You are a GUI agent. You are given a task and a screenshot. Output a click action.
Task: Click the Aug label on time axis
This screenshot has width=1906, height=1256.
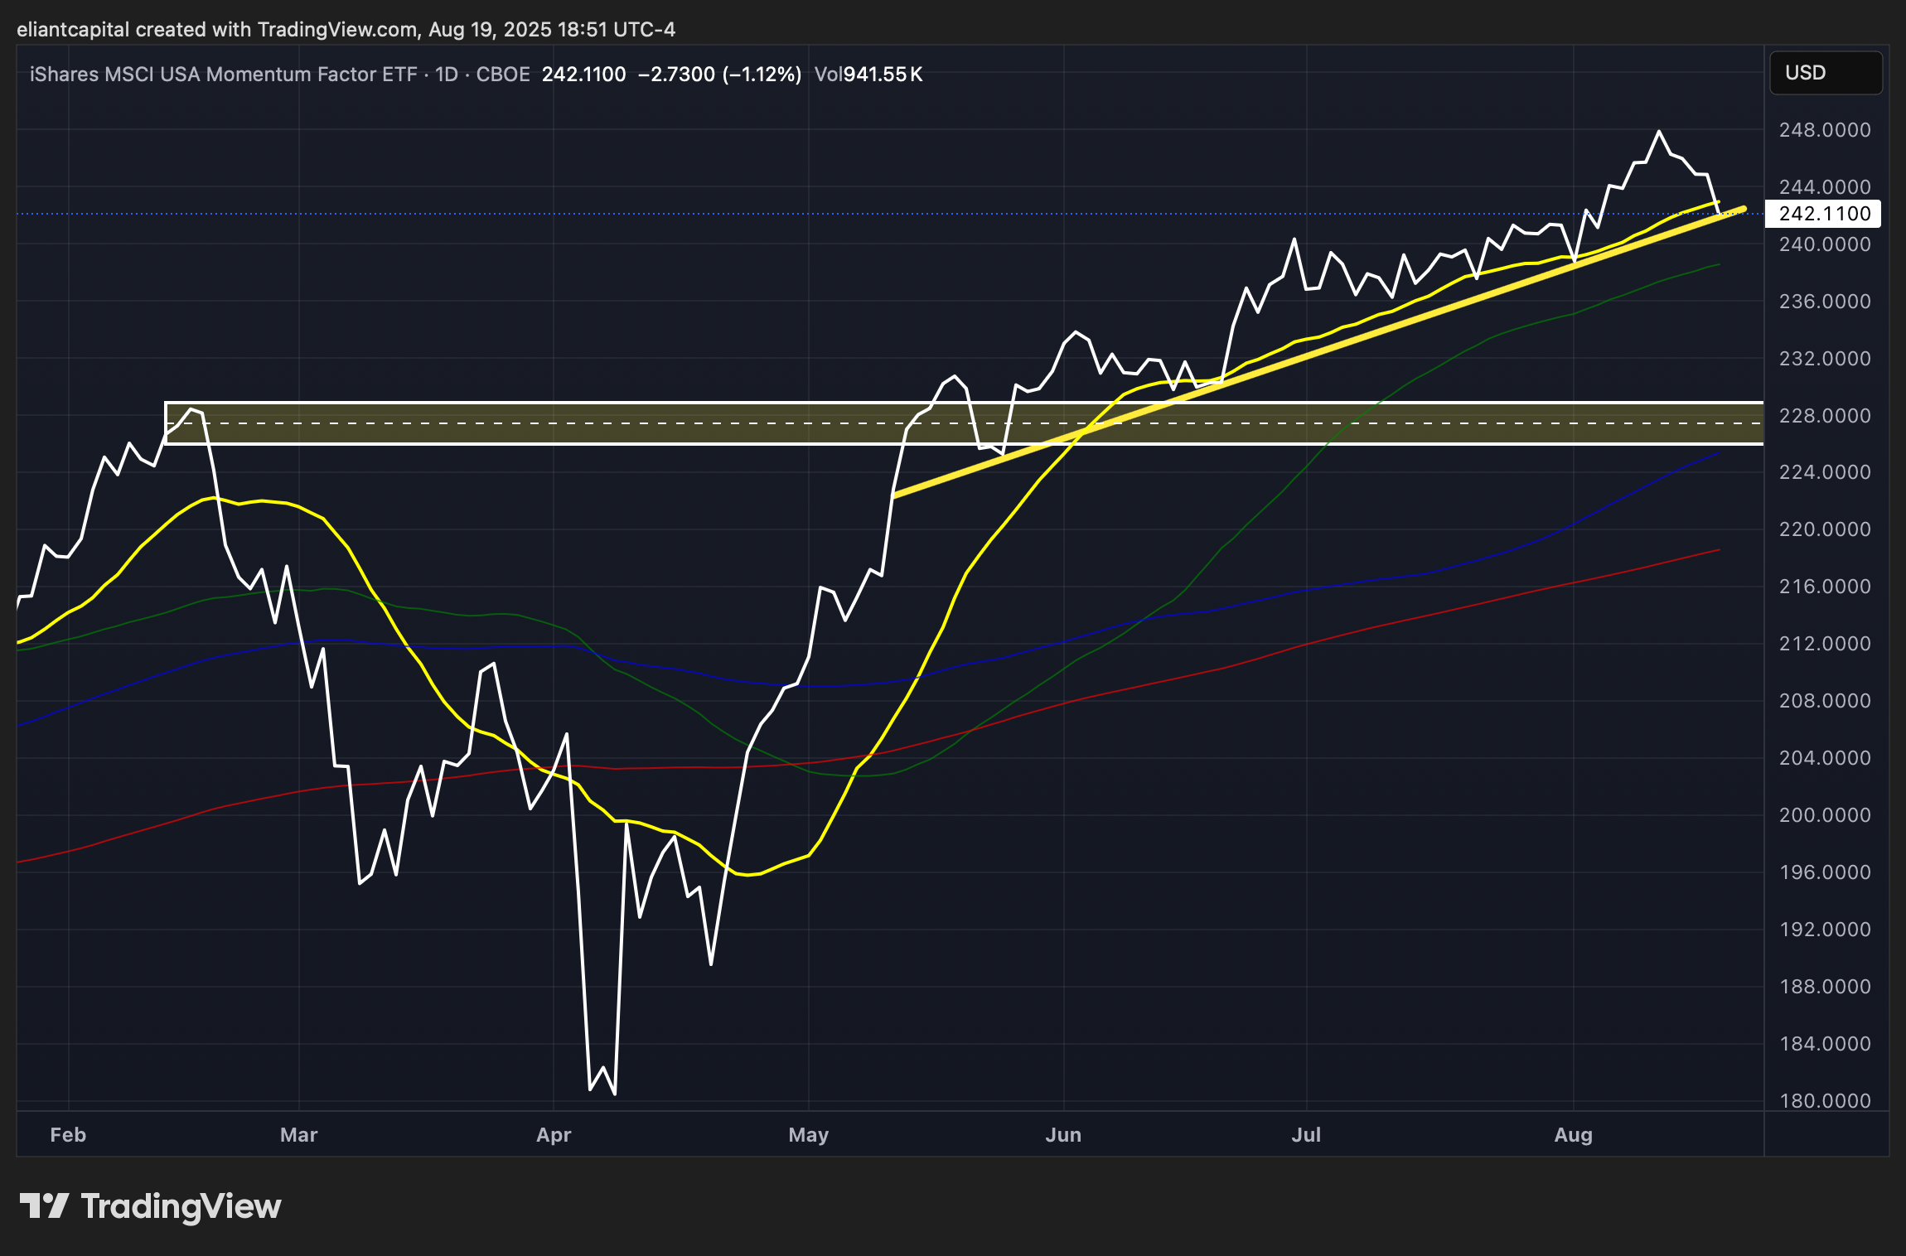click(x=1573, y=1134)
